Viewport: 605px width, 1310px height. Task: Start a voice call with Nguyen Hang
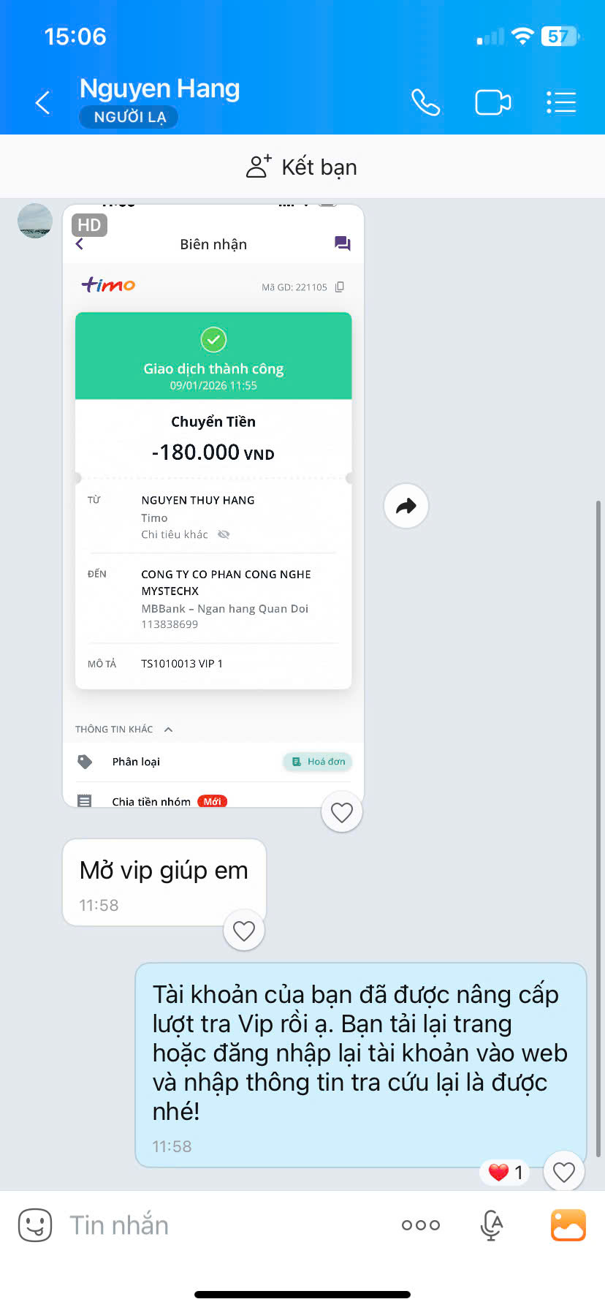[425, 102]
